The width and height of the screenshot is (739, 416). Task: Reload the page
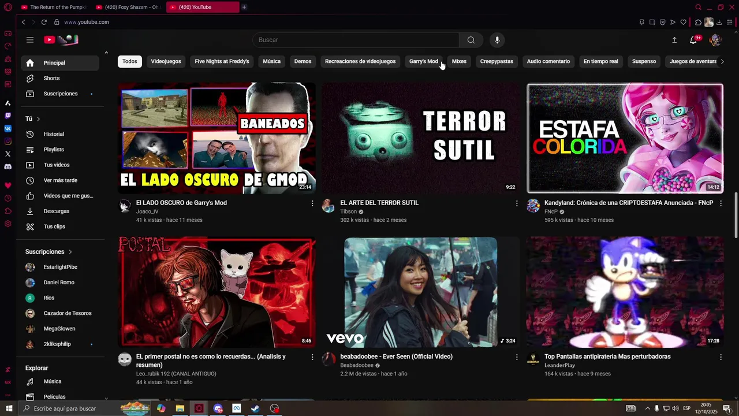[44, 22]
